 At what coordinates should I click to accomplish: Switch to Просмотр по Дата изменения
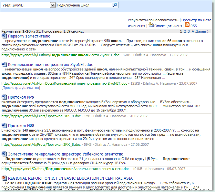tap(169, 23)
